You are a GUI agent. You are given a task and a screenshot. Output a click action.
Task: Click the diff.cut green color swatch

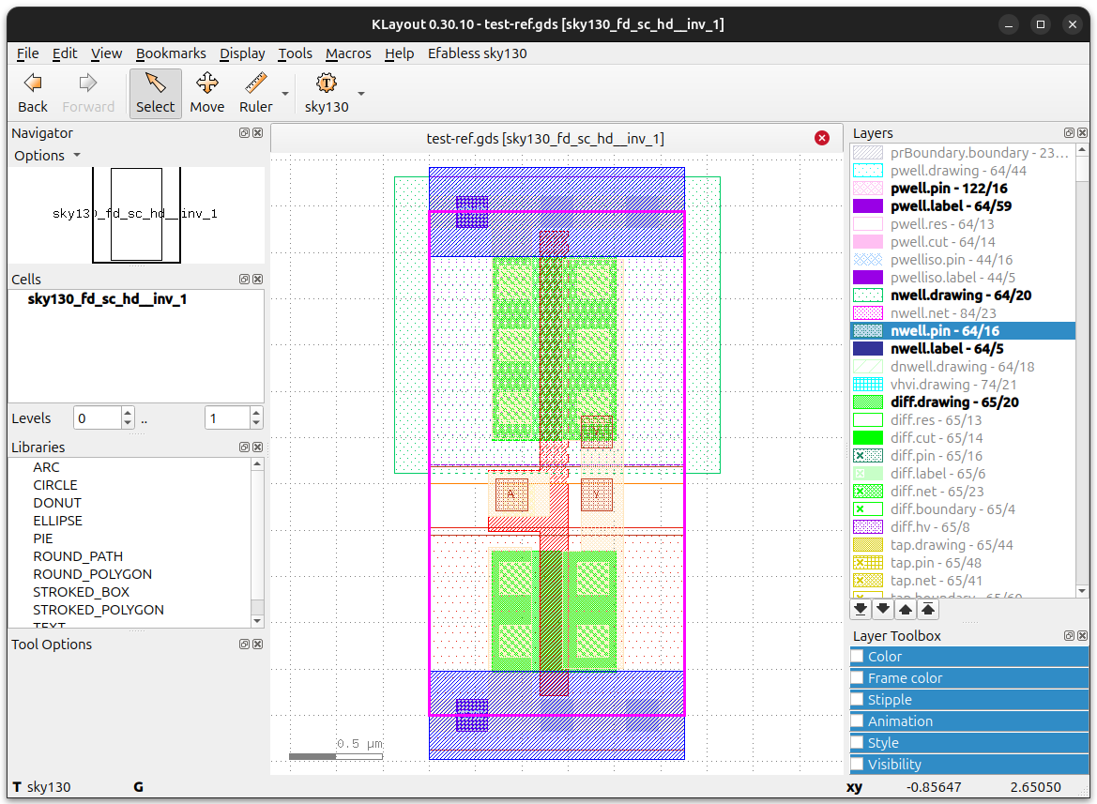(x=867, y=438)
